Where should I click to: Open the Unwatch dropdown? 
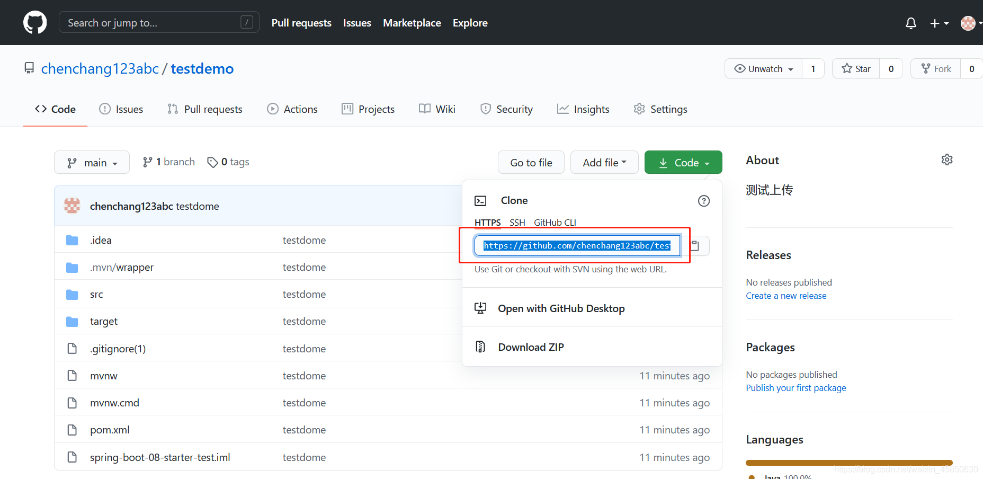click(x=763, y=69)
